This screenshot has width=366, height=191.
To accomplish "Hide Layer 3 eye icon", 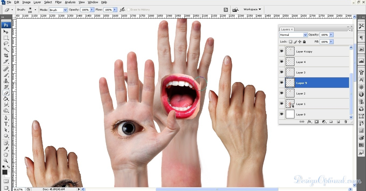I will [281, 72].
